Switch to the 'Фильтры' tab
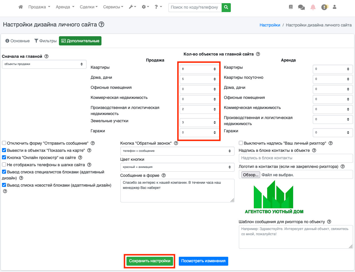 pyautogui.click(x=45, y=41)
